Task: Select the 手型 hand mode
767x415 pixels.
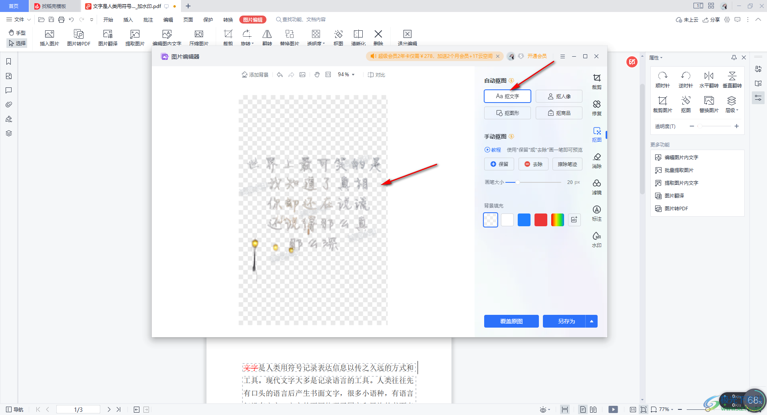Action: click(17, 33)
